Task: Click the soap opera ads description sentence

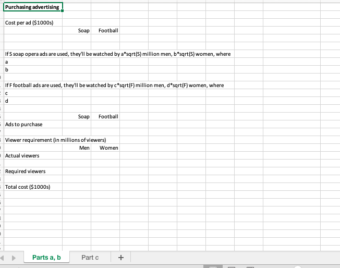Action: click(x=118, y=54)
